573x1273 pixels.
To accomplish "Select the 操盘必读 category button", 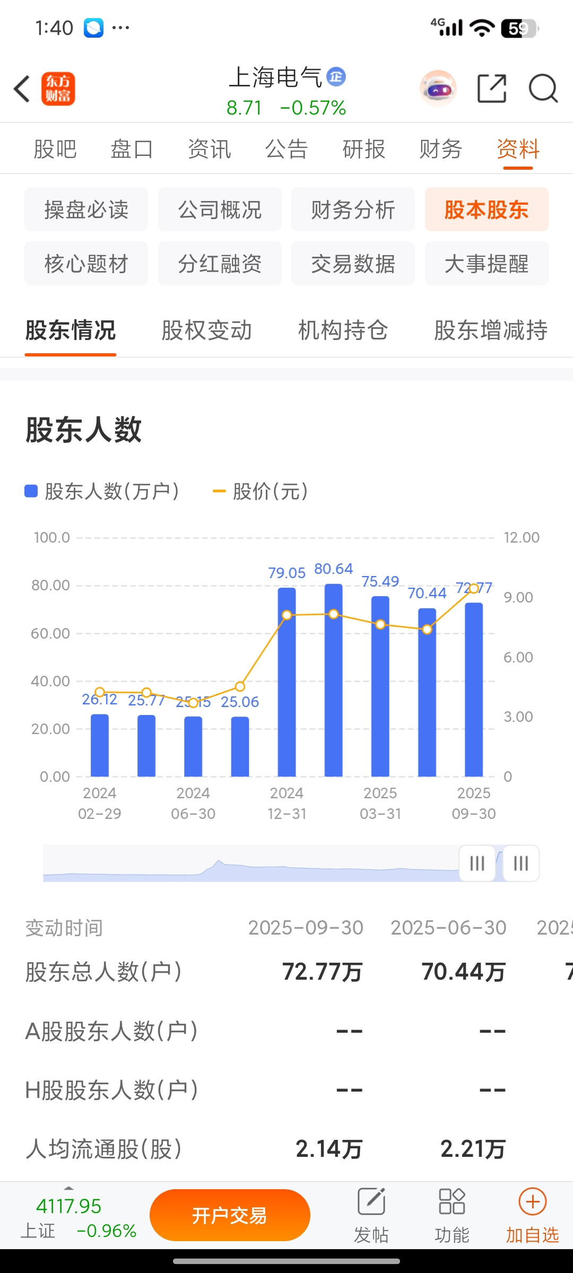I will pyautogui.click(x=86, y=210).
